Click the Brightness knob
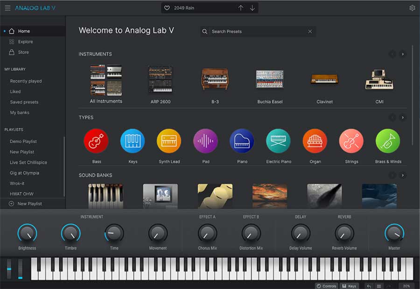 coord(27,234)
